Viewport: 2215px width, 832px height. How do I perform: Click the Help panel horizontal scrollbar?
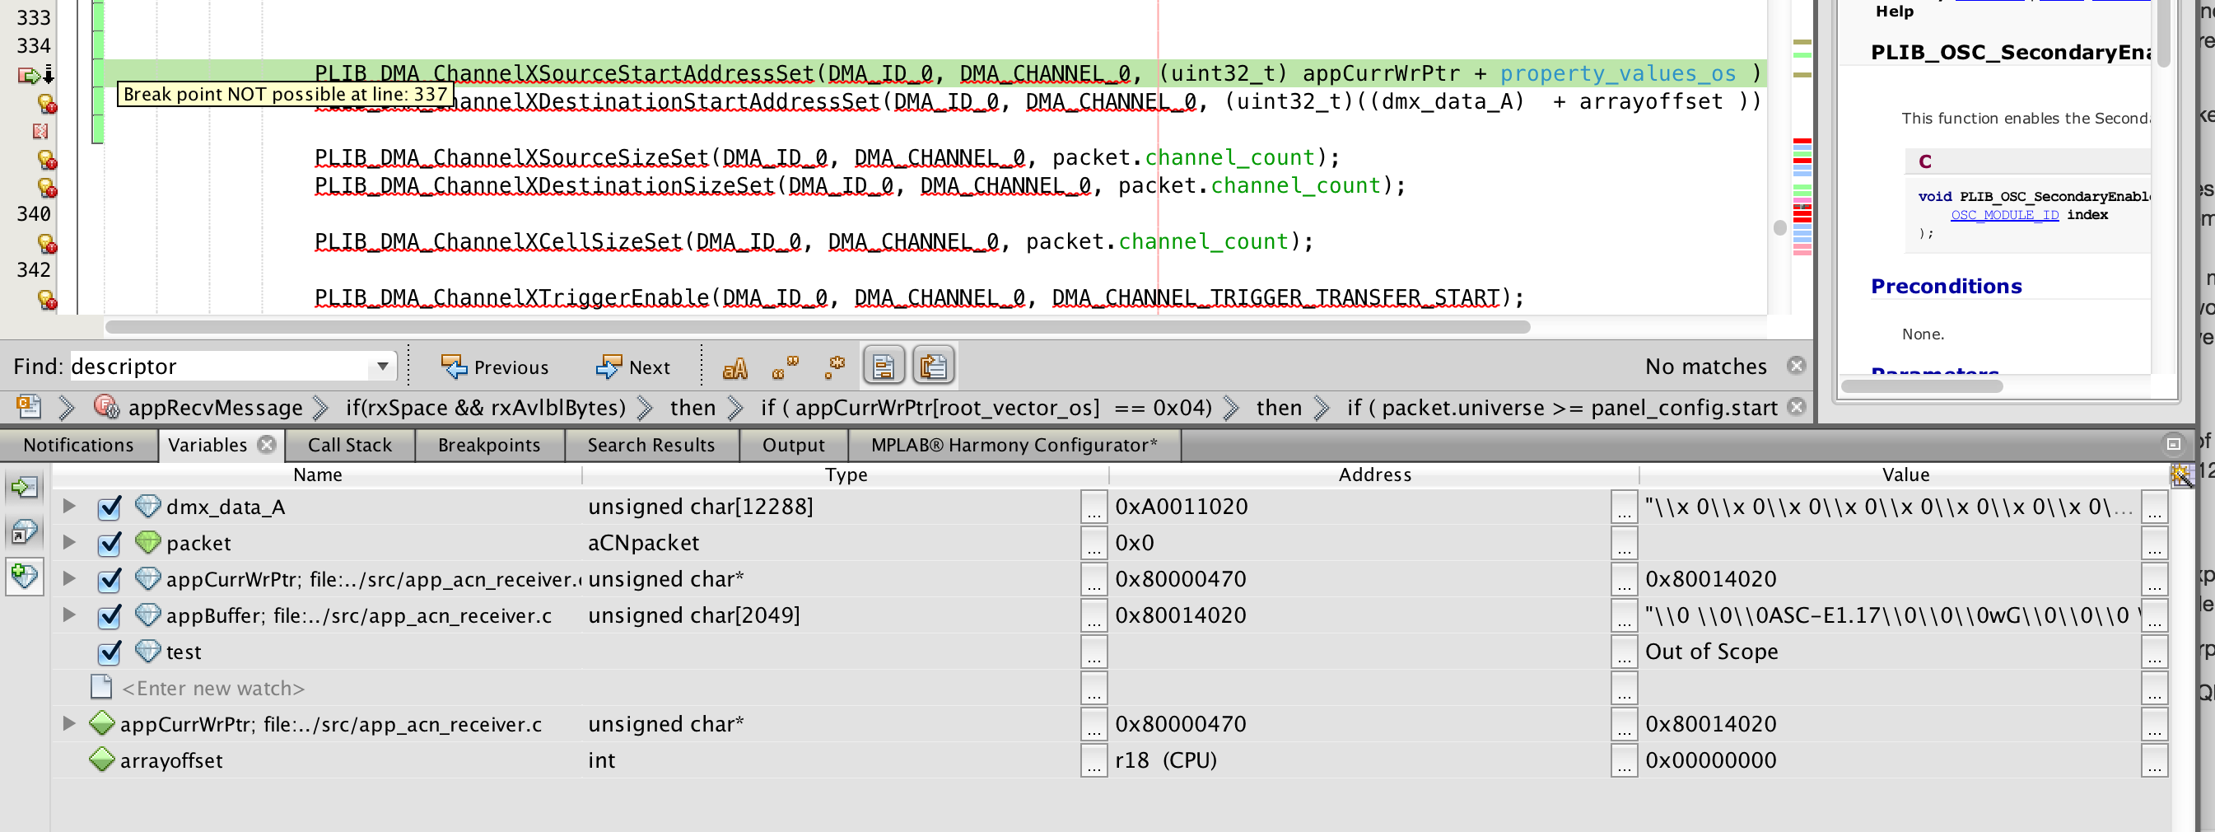(x=1921, y=386)
